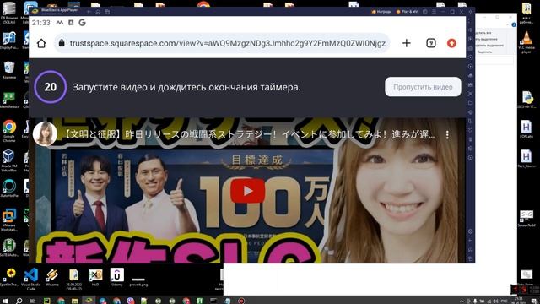This screenshot has height=304, width=540.
Task: Open BlueStacks settings gear in side toolbar
Action: tap(471, 231)
